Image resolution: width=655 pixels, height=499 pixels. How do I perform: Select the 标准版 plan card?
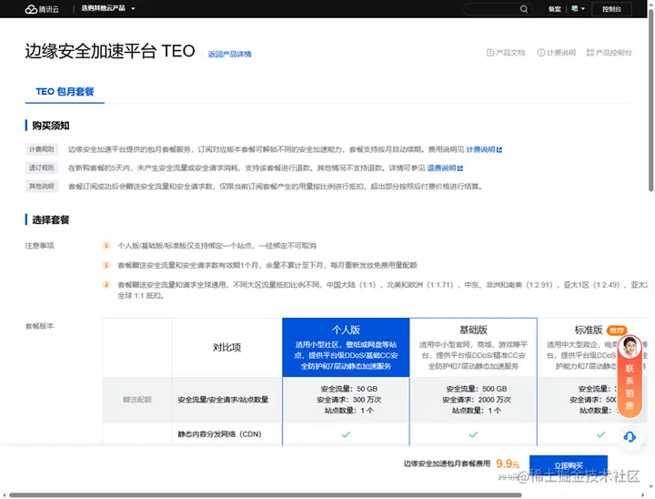[592, 348]
